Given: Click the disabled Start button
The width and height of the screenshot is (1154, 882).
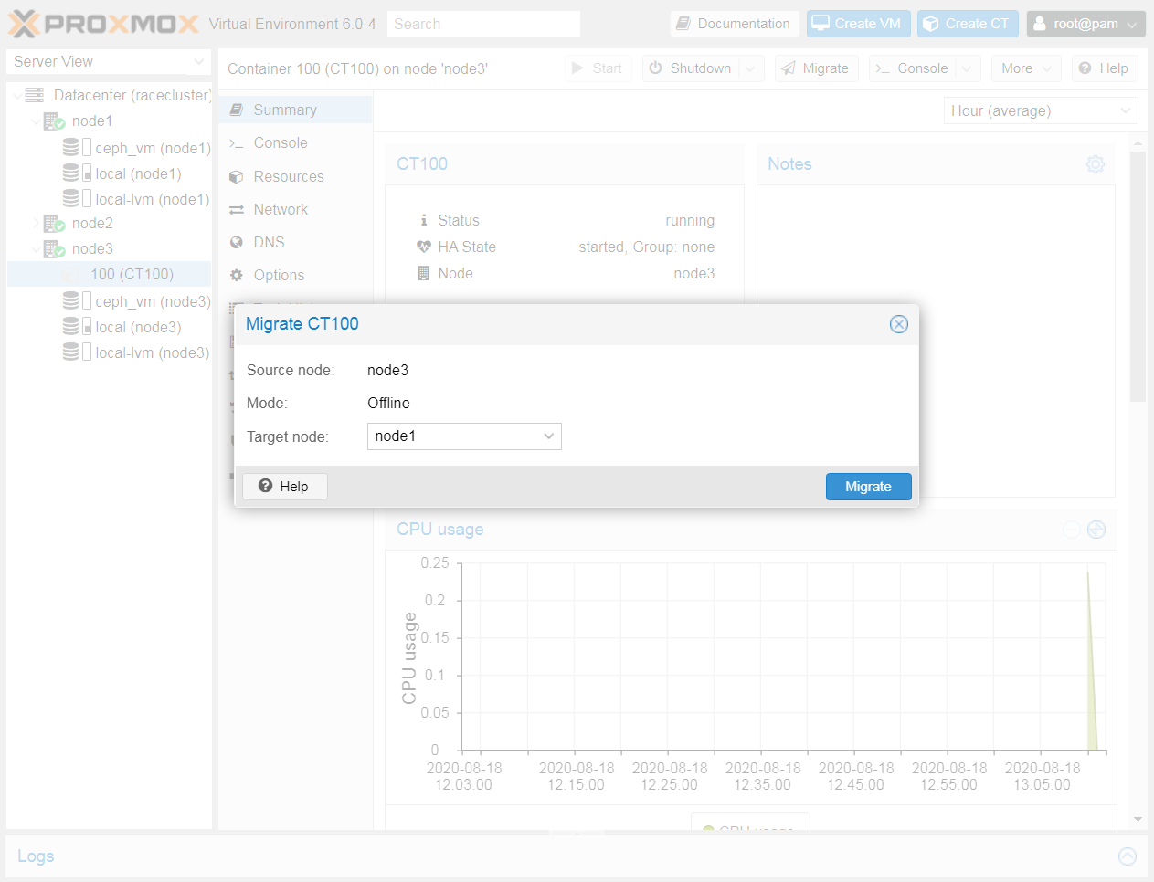Looking at the screenshot, I should tap(598, 68).
